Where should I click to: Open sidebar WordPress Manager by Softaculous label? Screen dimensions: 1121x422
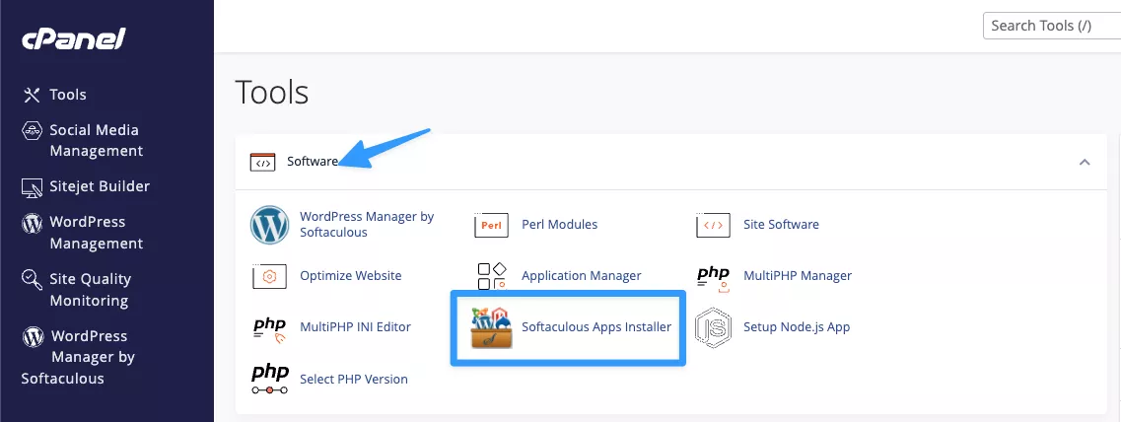(79, 357)
